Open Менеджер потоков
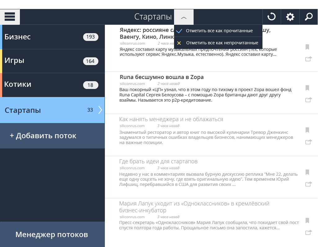318x247 pixels. [52, 235]
